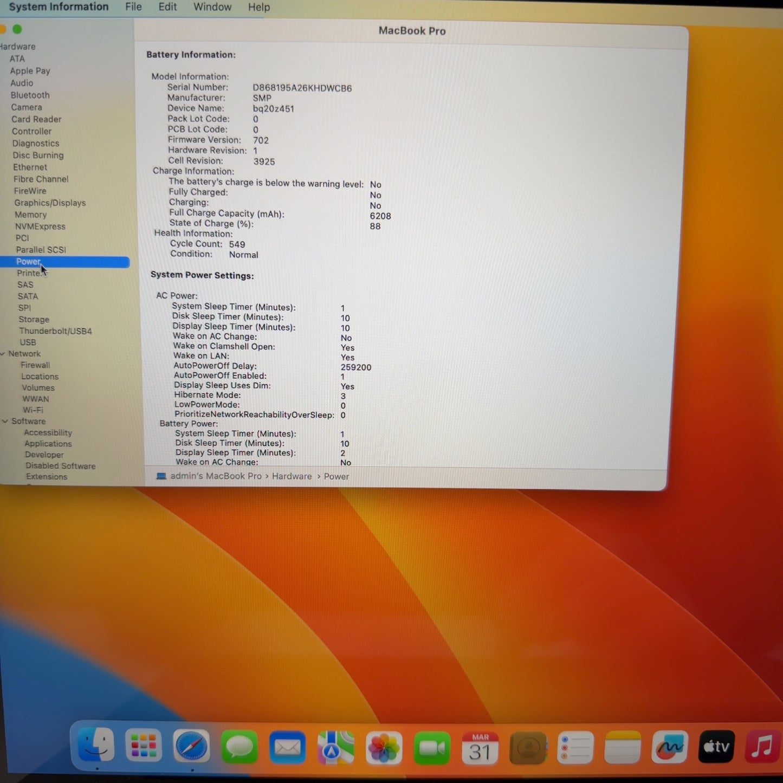Open Photos from the Dock
The height and width of the screenshot is (783, 783).
pos(383,746)
